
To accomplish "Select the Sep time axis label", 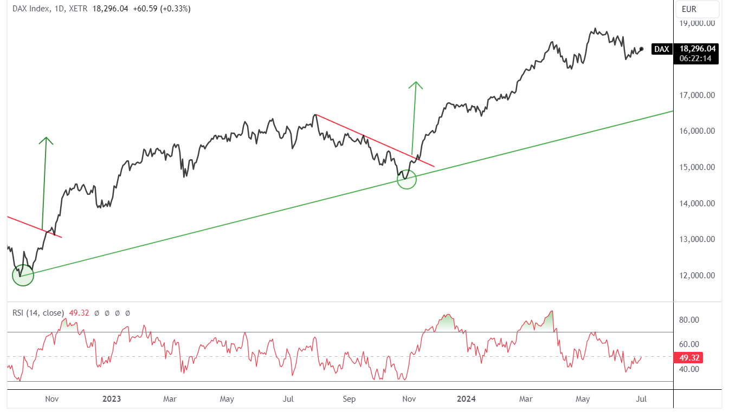I will pyautogui.click(x=349, y=400).
